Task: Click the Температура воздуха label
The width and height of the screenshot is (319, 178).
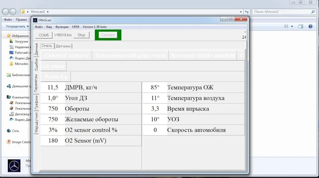Action: coord(196,98)
